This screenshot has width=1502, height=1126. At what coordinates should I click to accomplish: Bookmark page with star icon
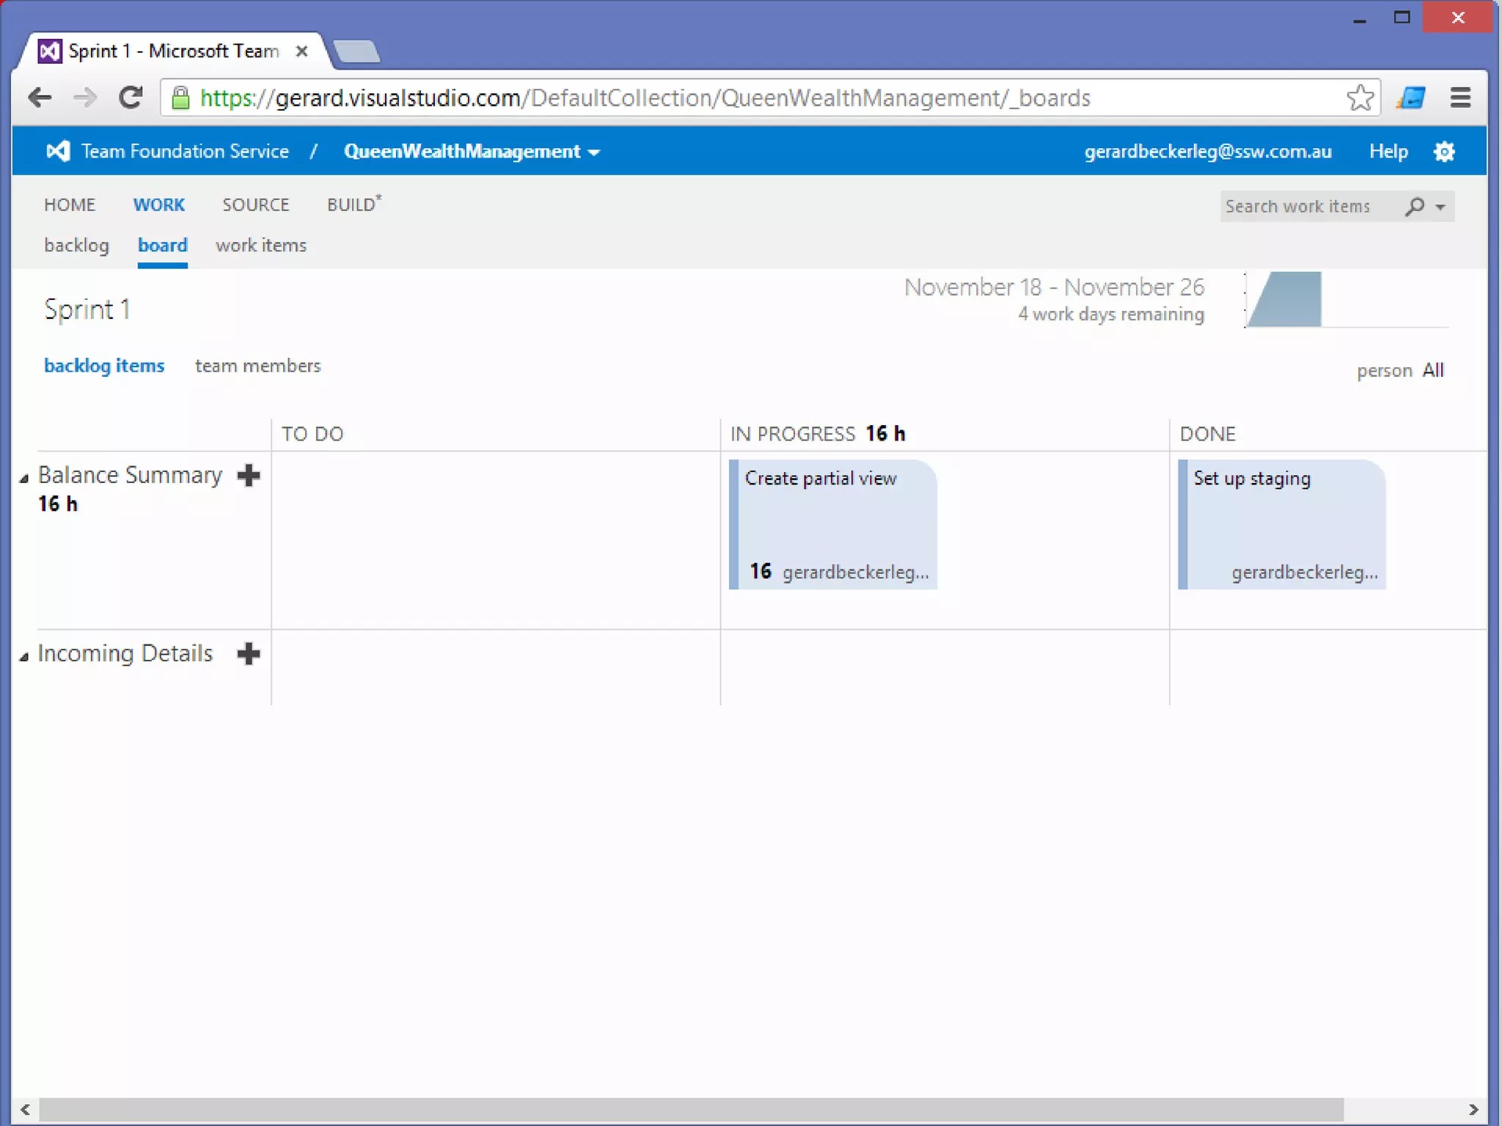[1359, 97]
